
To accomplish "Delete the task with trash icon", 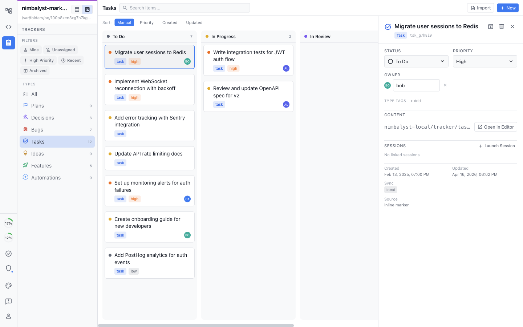I will [x=502, y=27].
